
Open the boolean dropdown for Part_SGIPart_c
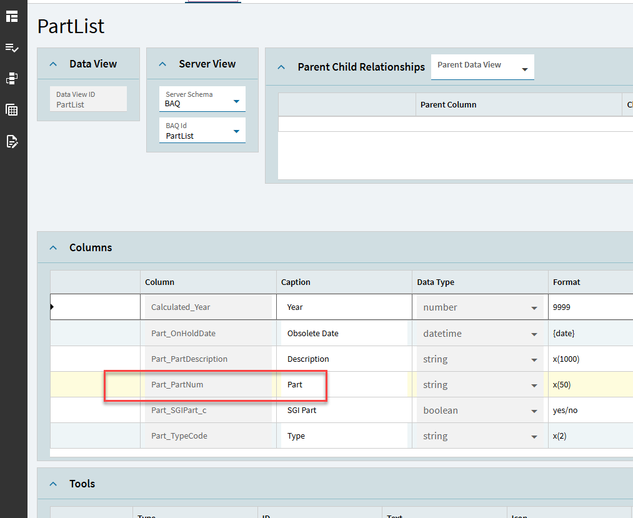(534, 410)
